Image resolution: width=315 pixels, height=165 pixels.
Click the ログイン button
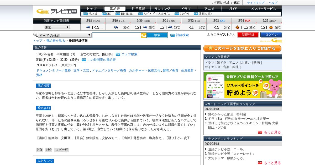pyautogui.click(x=271, y=35)
